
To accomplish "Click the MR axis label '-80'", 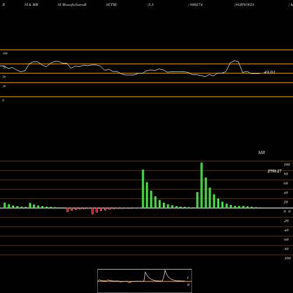I will (x=286, y=249).
